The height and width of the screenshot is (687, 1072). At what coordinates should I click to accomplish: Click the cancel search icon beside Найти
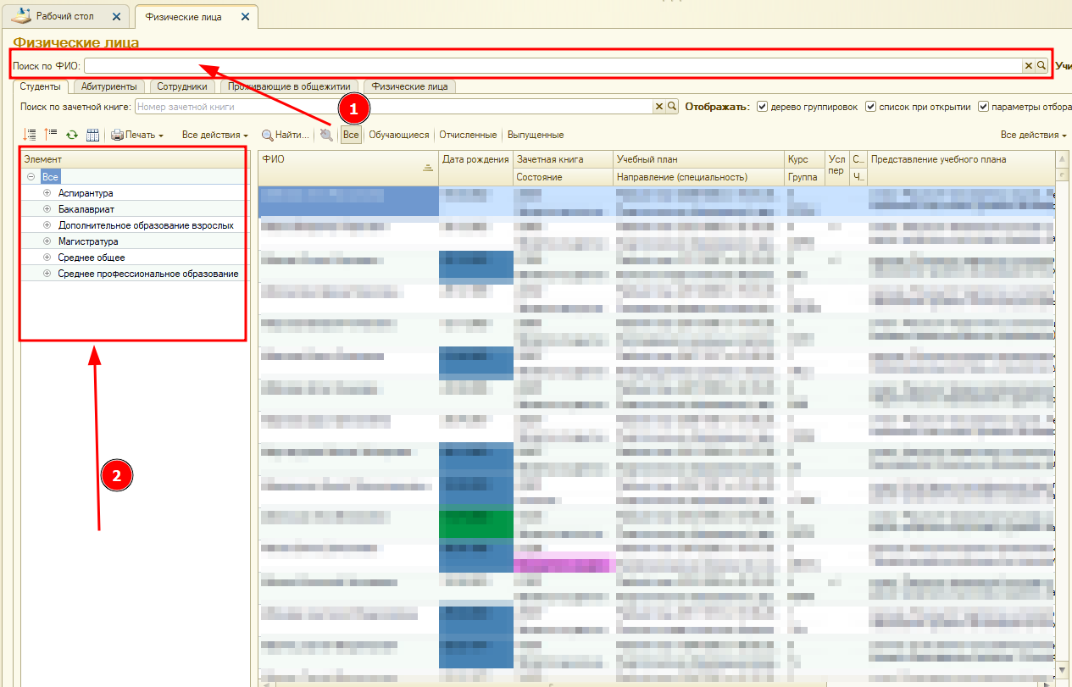(326, 135)
